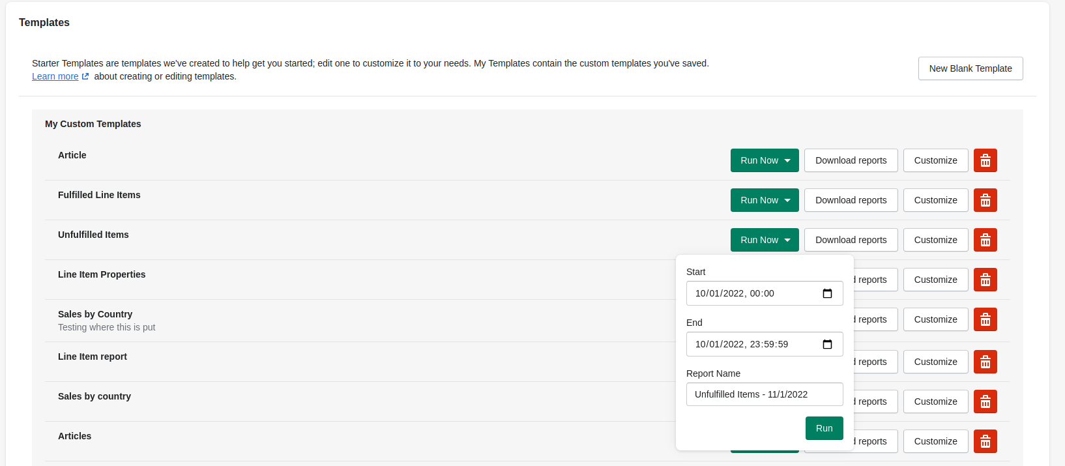
Task: Select the Fulfilled Line Items template name
Action: [x=99, y=195]
